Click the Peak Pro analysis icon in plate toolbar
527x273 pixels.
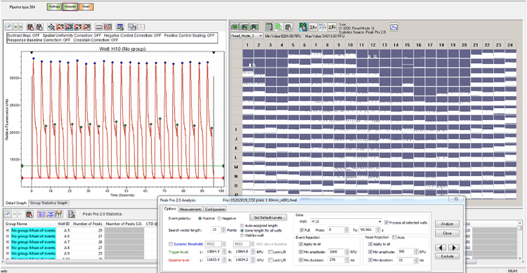pyautogui.click(x=304, y=27)
